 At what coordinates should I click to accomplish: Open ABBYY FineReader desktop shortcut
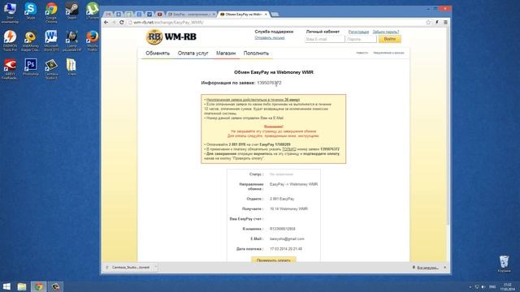[x=10, y=69]
